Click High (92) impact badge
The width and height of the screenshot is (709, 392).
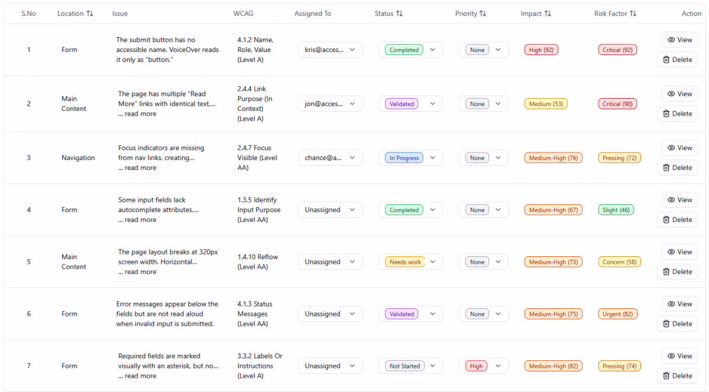(x=541, y=50)
